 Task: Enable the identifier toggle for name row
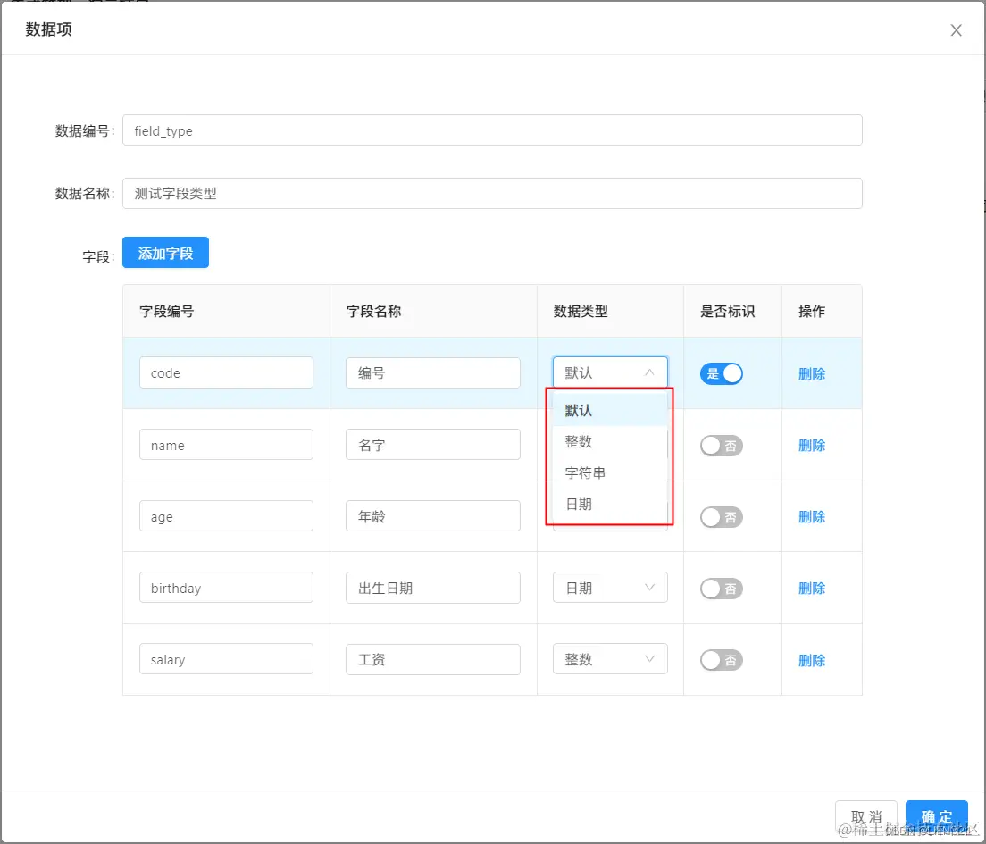[721, 445]
